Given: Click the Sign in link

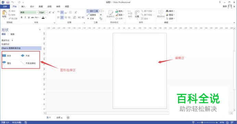Looking at the screenshot, I should [225, 6].
